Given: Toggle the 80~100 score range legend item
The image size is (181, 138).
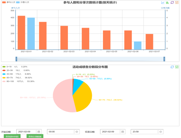Looking at the screenshot, I should pos(18,81).
